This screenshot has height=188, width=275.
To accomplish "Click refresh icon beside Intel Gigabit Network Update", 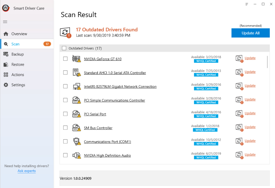I will click(239, 86).
